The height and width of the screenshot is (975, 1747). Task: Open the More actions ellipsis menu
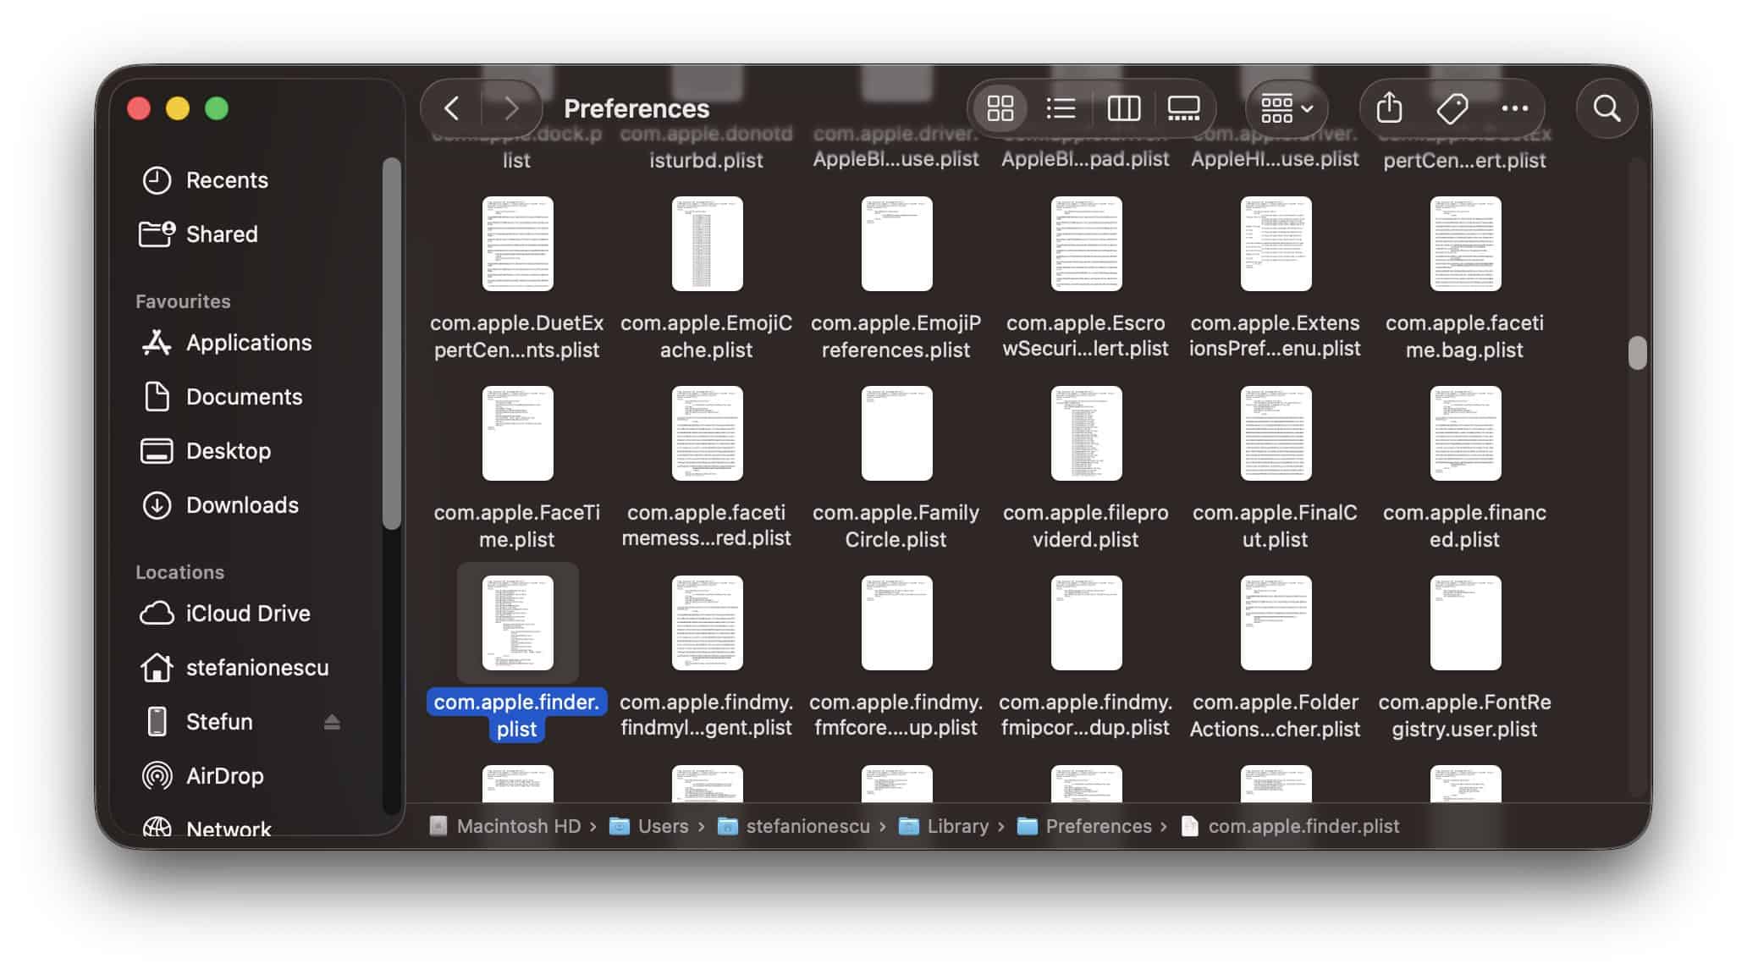click(x=1514, y=108)
